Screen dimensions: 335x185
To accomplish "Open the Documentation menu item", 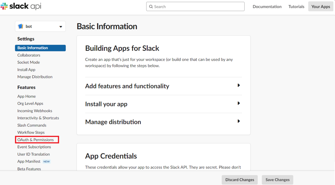I will 267,7.
